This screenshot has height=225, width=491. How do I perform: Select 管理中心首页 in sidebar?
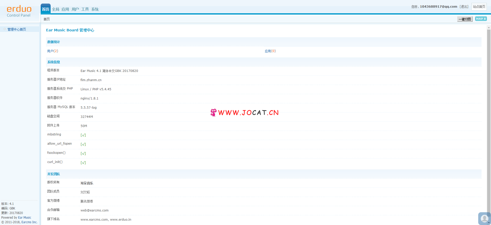(17, 29)
